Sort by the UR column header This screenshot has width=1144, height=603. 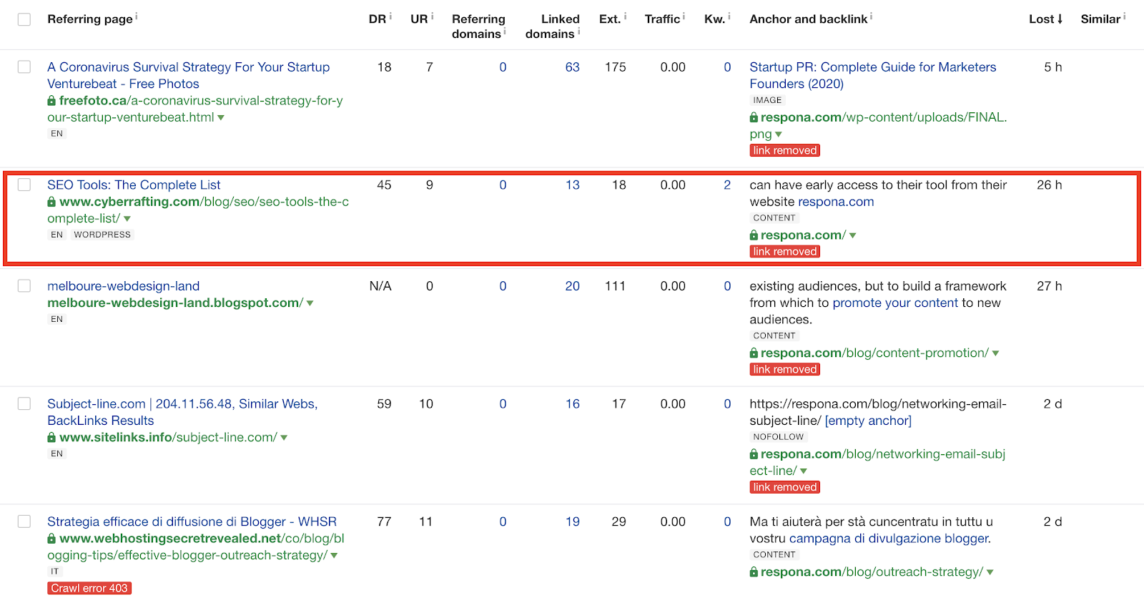[419, 19]
